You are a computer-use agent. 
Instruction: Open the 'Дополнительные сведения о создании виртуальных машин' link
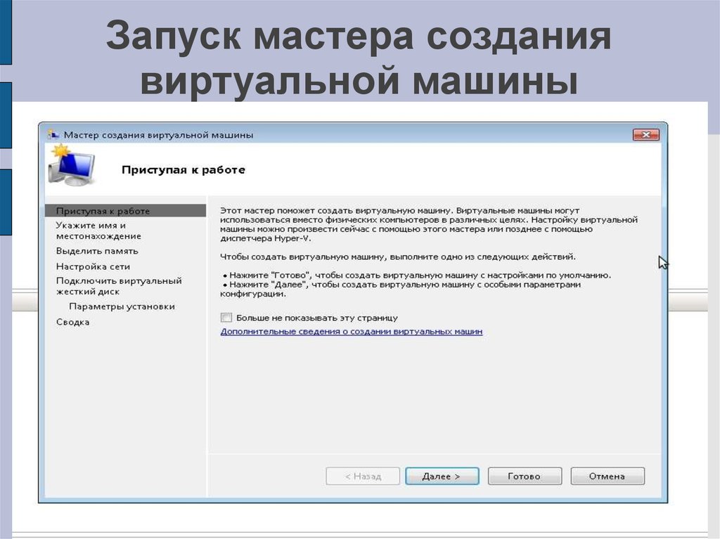(351, 331)
